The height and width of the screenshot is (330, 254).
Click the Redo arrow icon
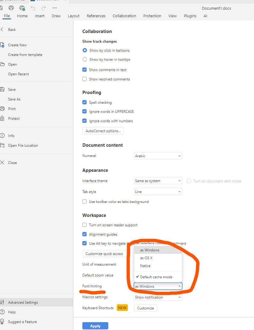[x=44, y=8]
